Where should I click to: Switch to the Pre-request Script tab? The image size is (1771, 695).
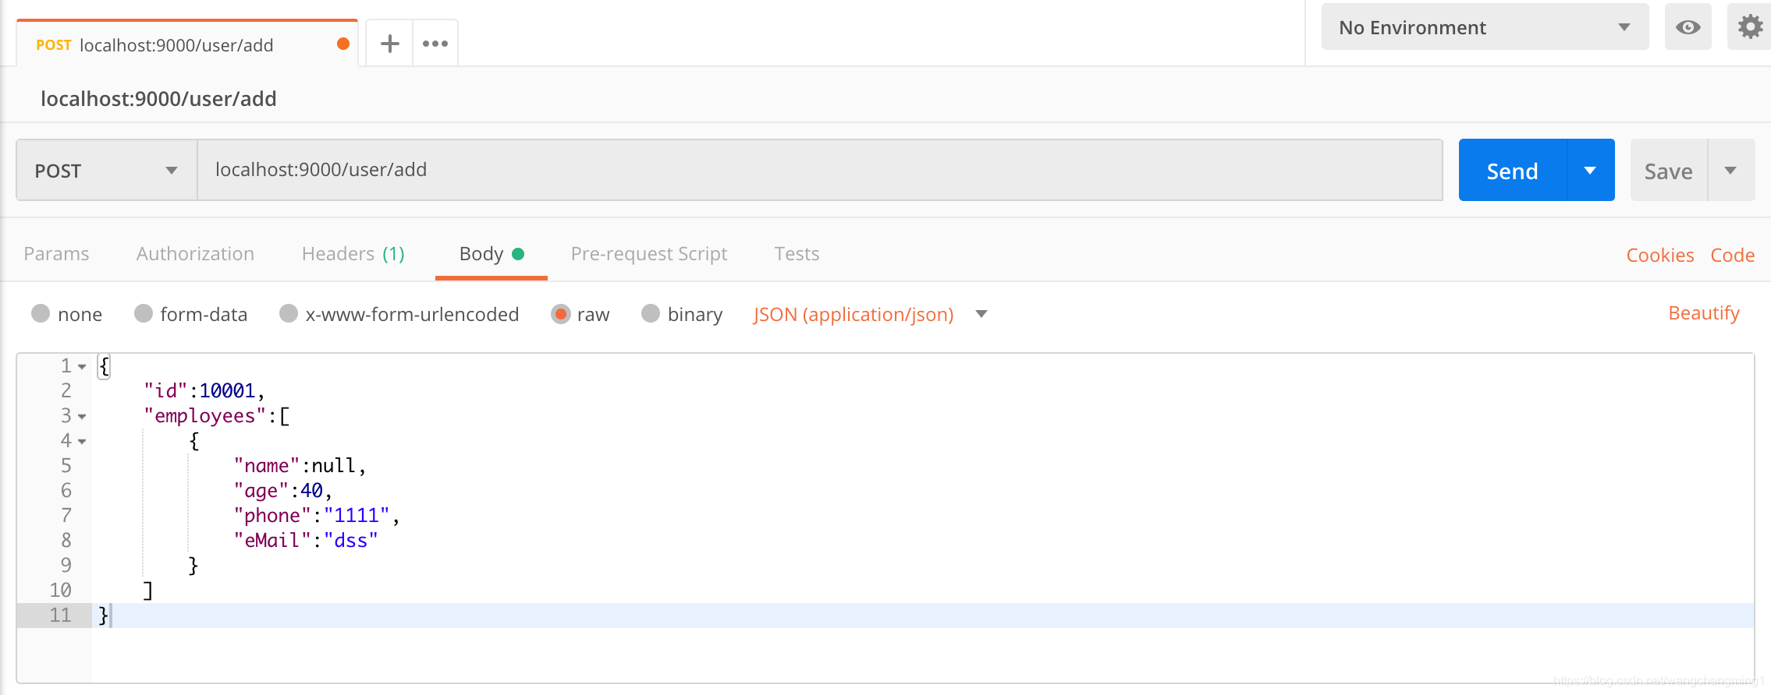coord(649,254)
